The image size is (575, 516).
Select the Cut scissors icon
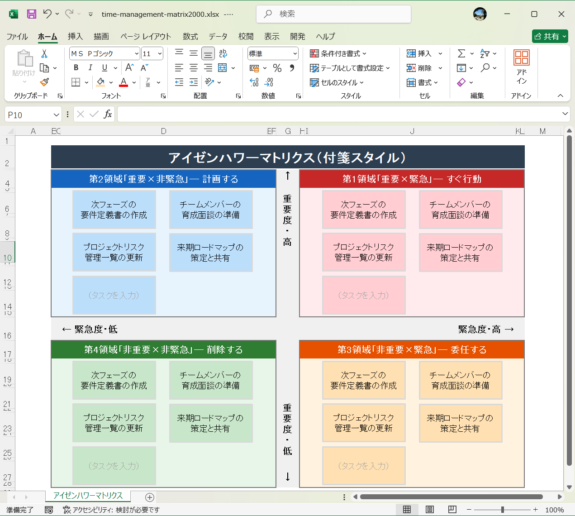coord(44,53)
